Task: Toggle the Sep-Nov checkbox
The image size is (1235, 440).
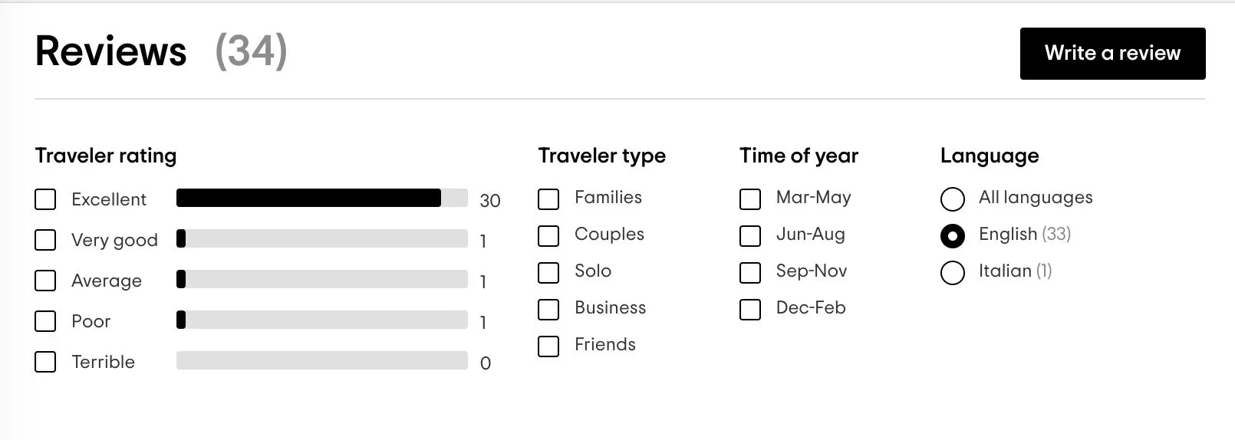Action: pyautogui.click(x=750, y=273)
